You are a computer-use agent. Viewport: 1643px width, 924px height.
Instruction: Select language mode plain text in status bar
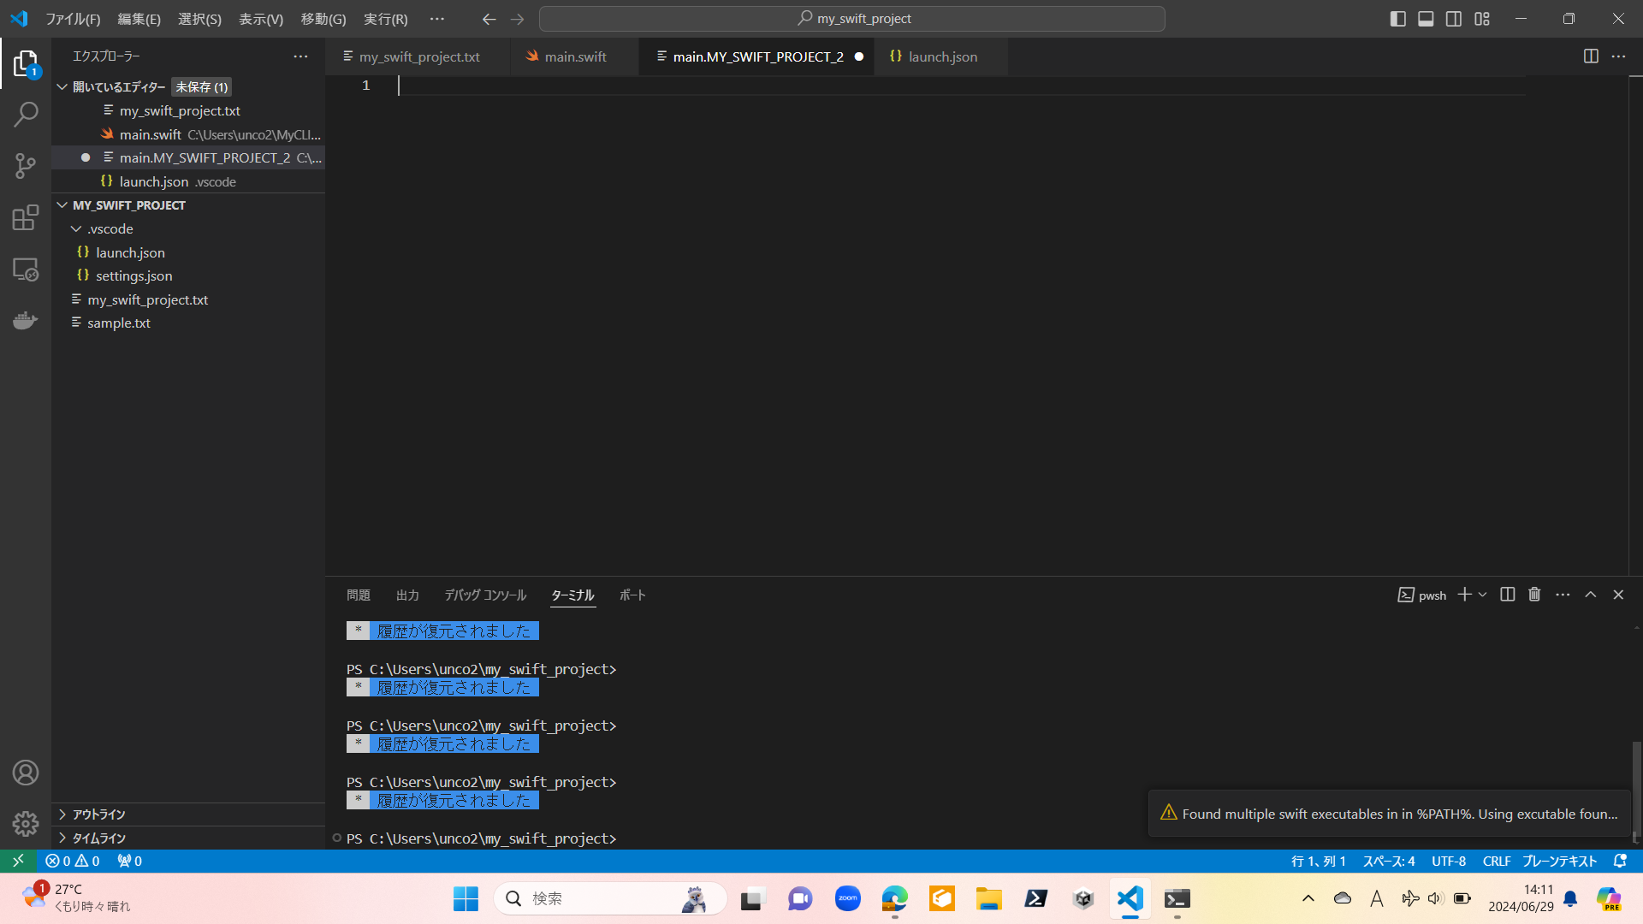(x=1559, y=861)
